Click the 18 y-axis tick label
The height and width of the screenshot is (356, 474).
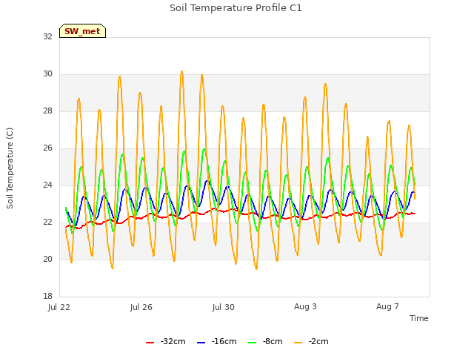(x=47, y=296)
